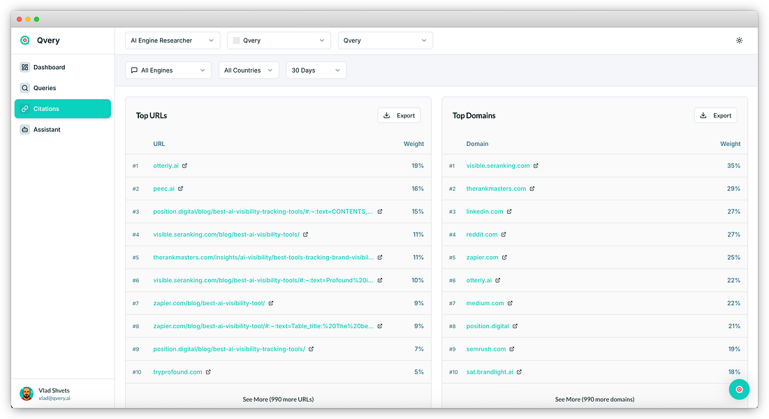Viewport: 769px width, 419px height.
Task: Open tryprofound.com external link icon
Action: (x=208, y=372)
